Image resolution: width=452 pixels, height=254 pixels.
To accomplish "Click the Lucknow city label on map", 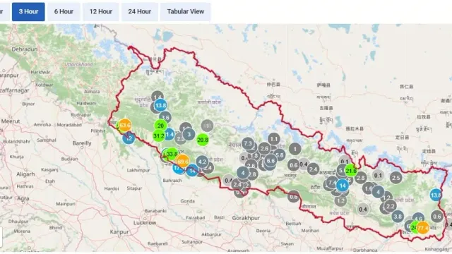I will coord(145,223).
